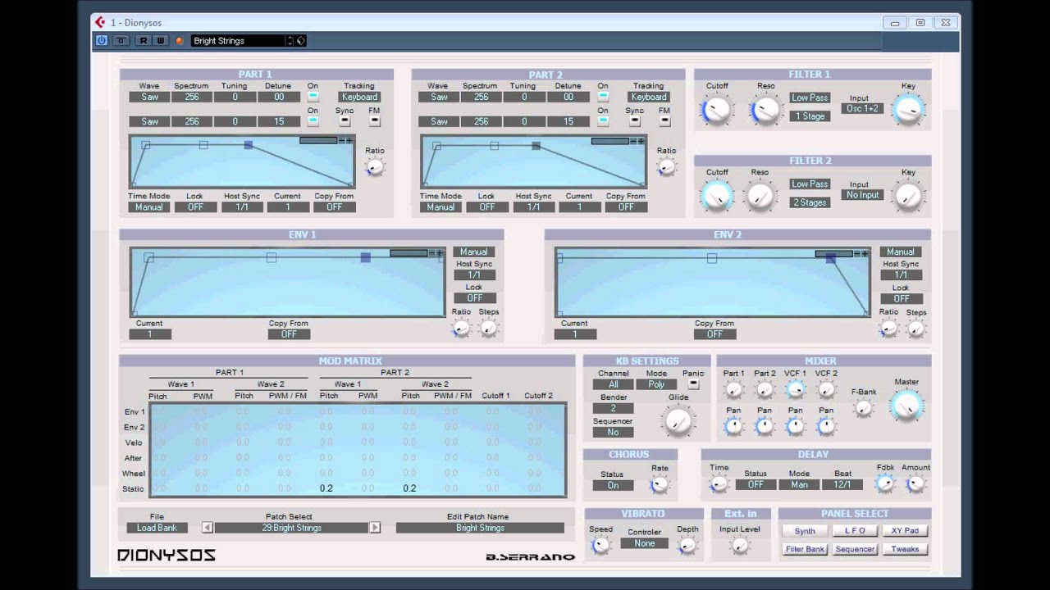1050x590 pixels.
Task: Switch to the Tweaks panel
Action: click(x=905, y=549)
